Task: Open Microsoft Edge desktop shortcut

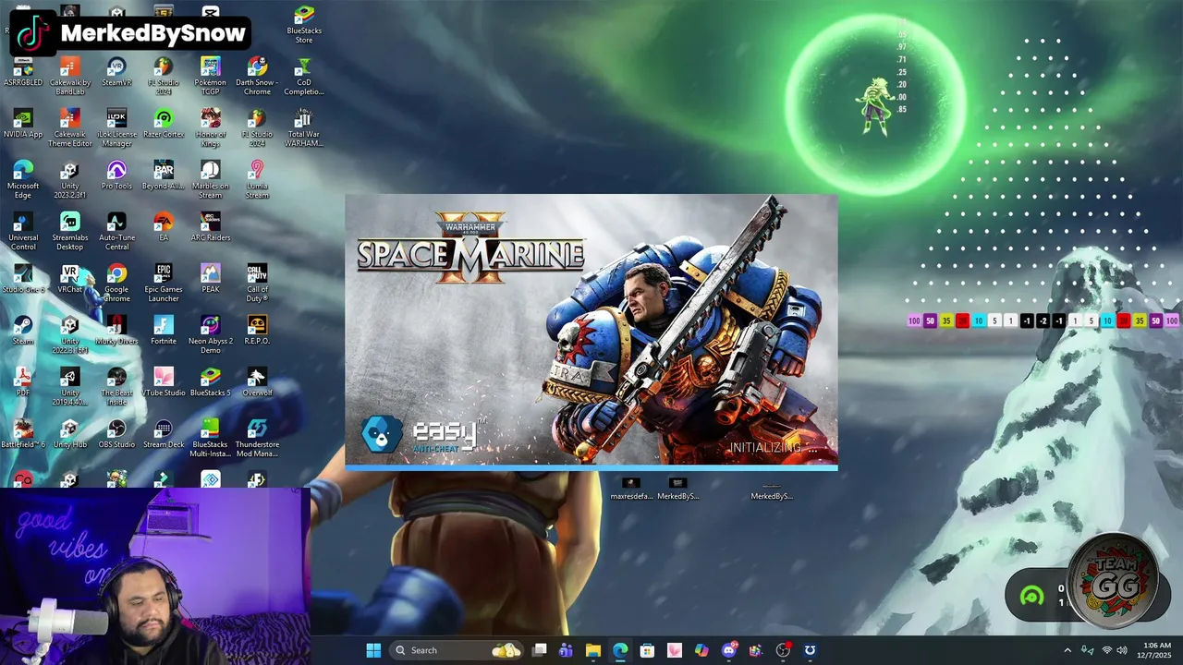Action: click(23, 180)
